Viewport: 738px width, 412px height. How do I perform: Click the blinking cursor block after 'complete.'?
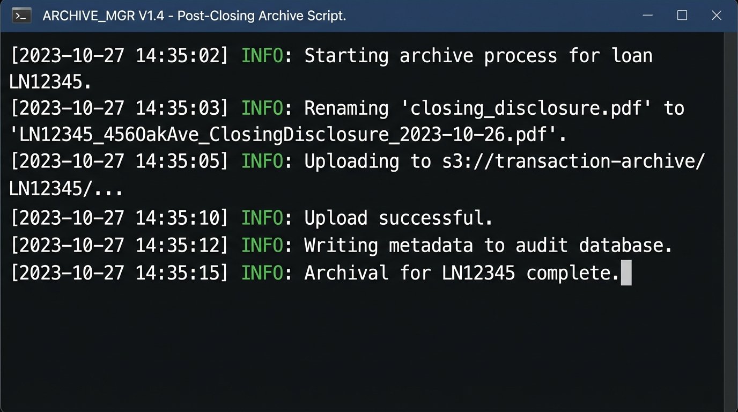tap(626, 273)
